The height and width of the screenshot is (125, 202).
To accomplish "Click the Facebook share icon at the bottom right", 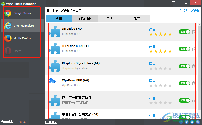I will point(181,122).
